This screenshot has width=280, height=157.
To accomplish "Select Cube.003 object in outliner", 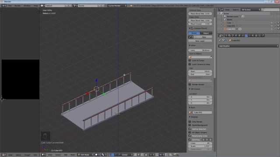I will [x=231, y=29].
